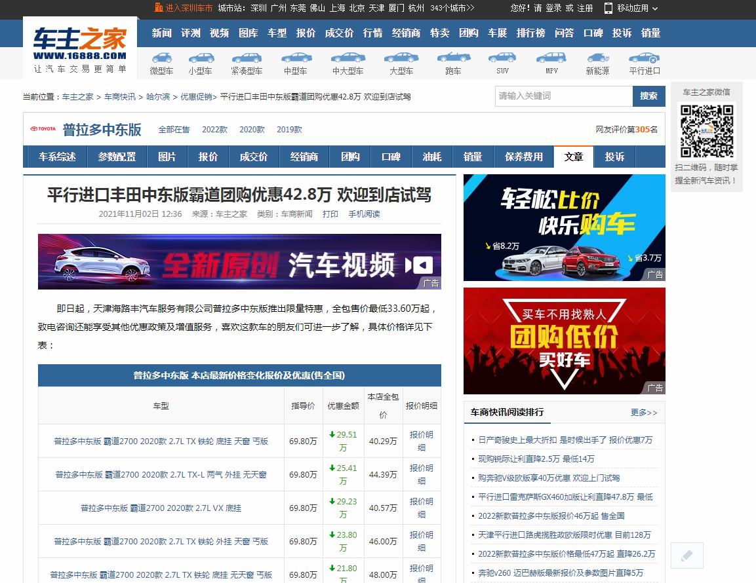Viewport: 756px width, 583px height.
Task: Click 69.80万 guide price in first row
Action: point(304,441)
